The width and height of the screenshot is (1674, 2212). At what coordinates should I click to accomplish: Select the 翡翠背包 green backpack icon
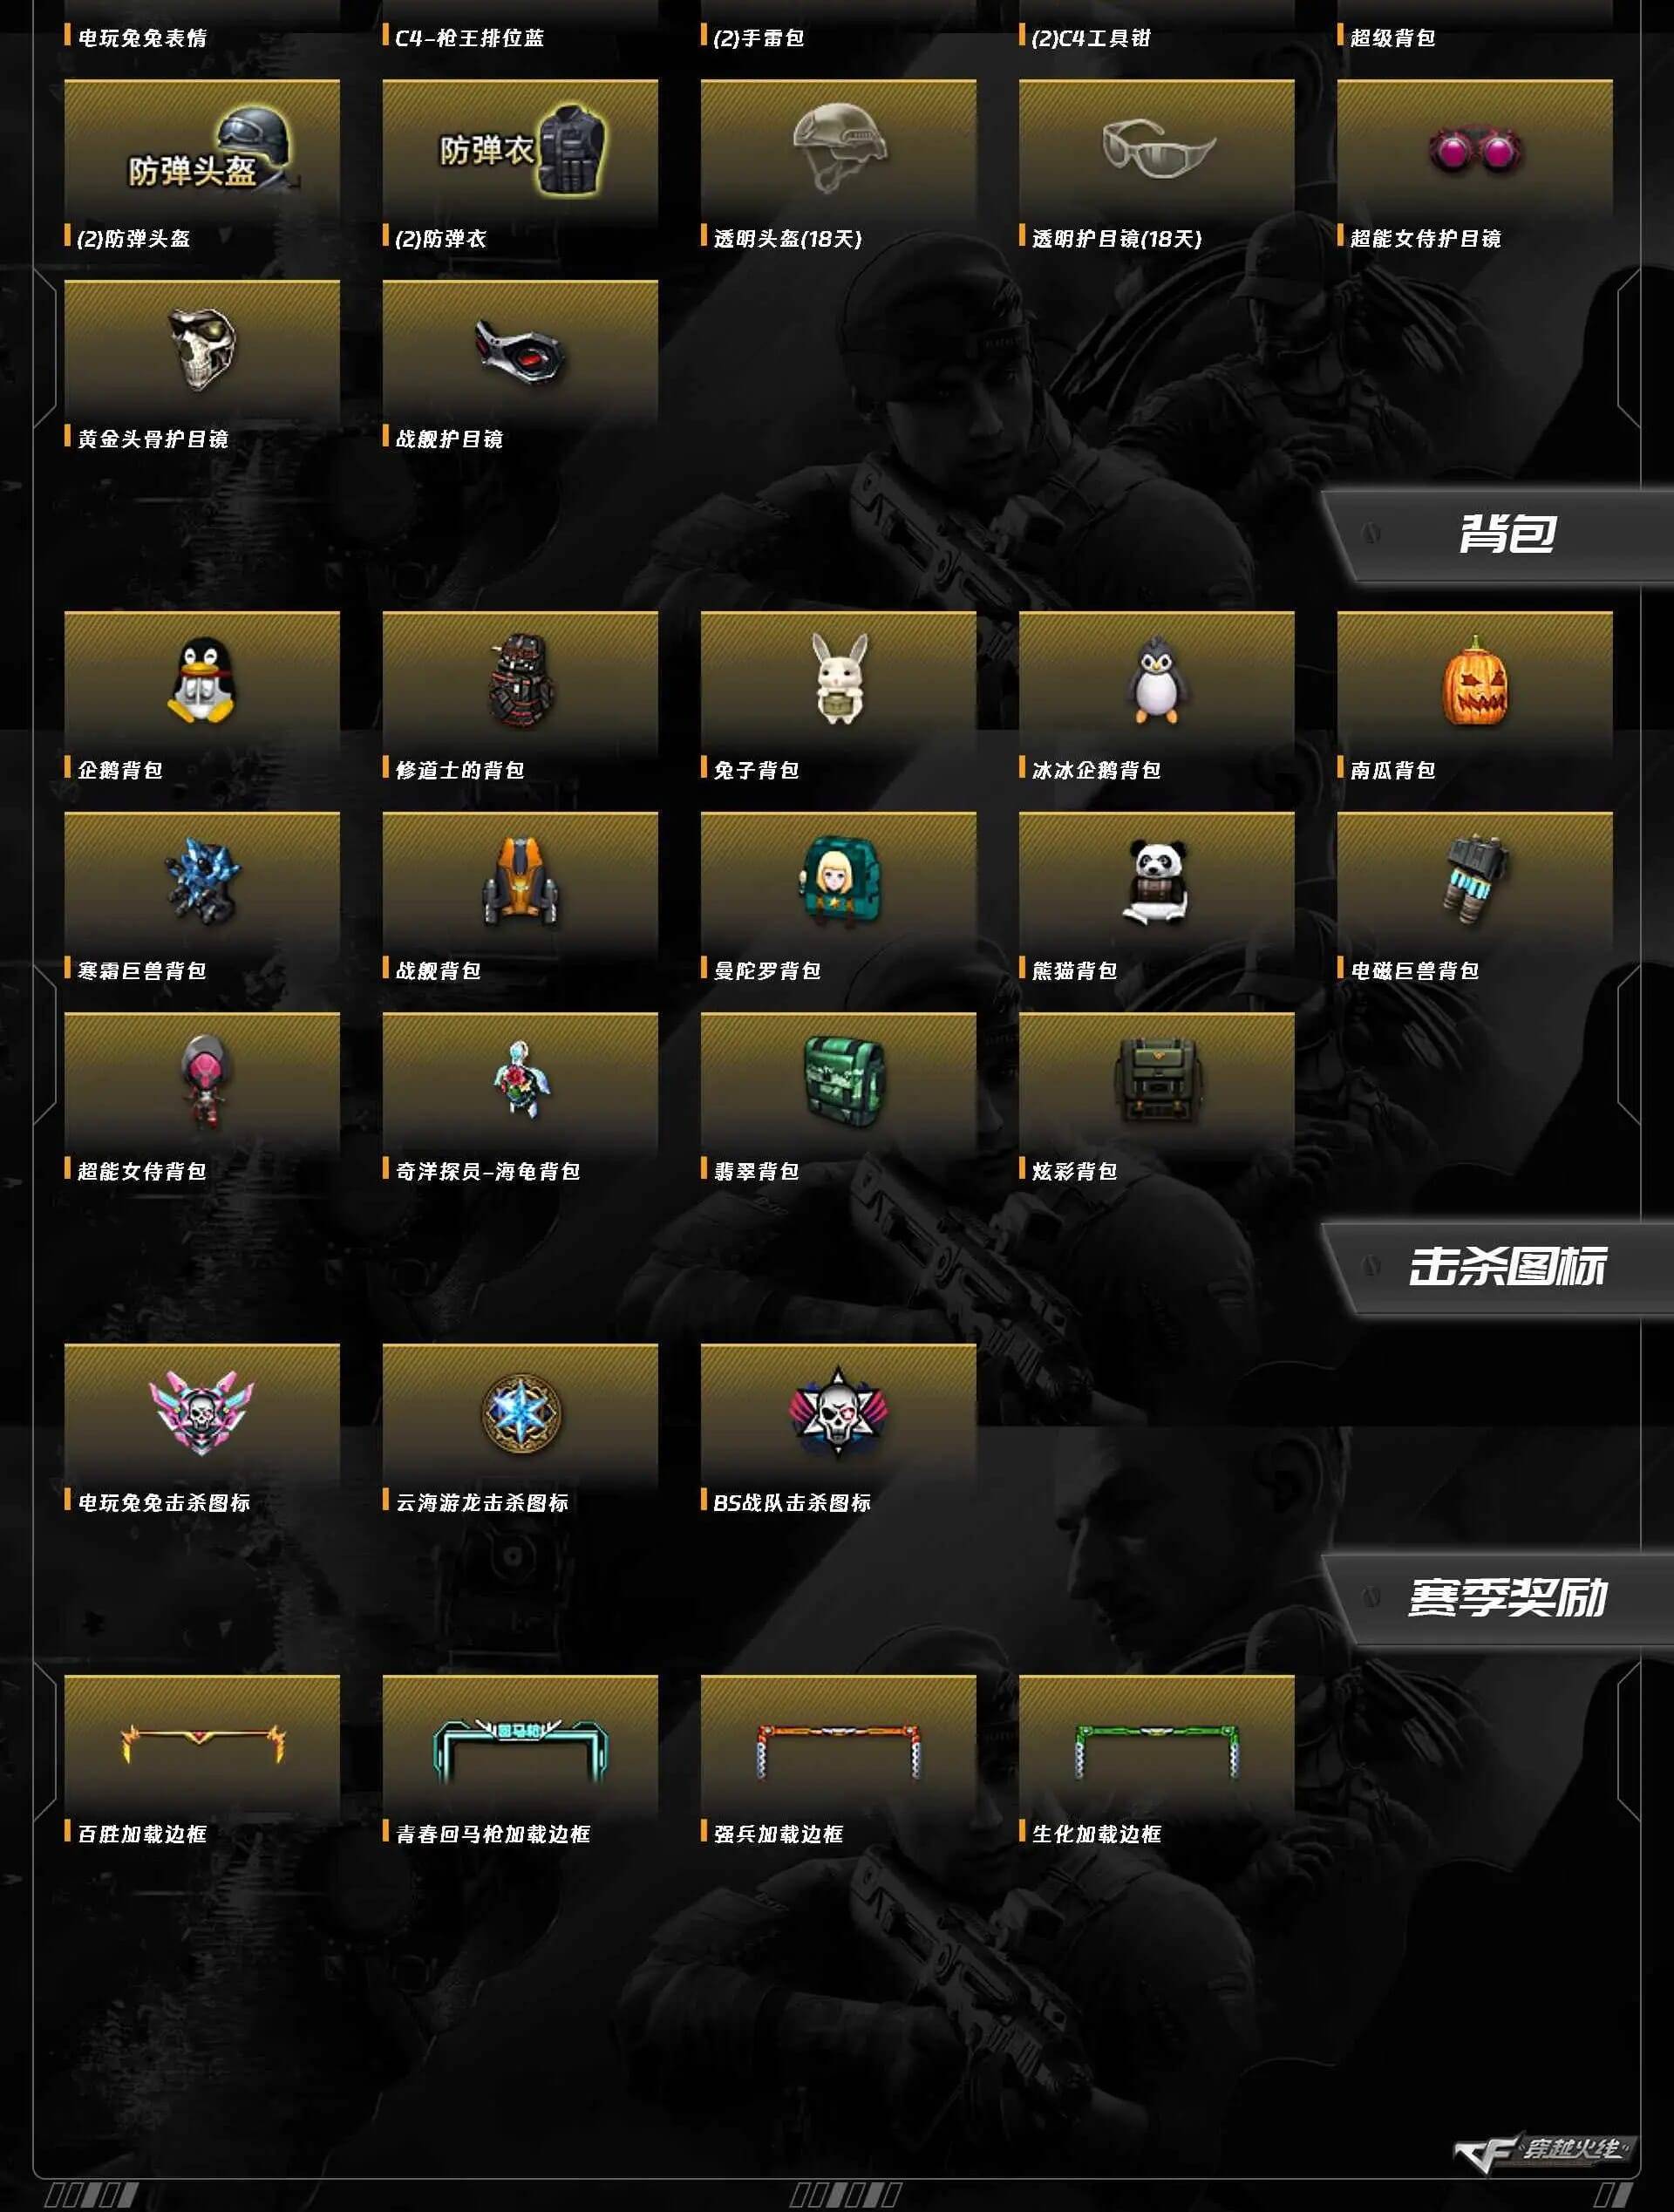pos(838,1082)
